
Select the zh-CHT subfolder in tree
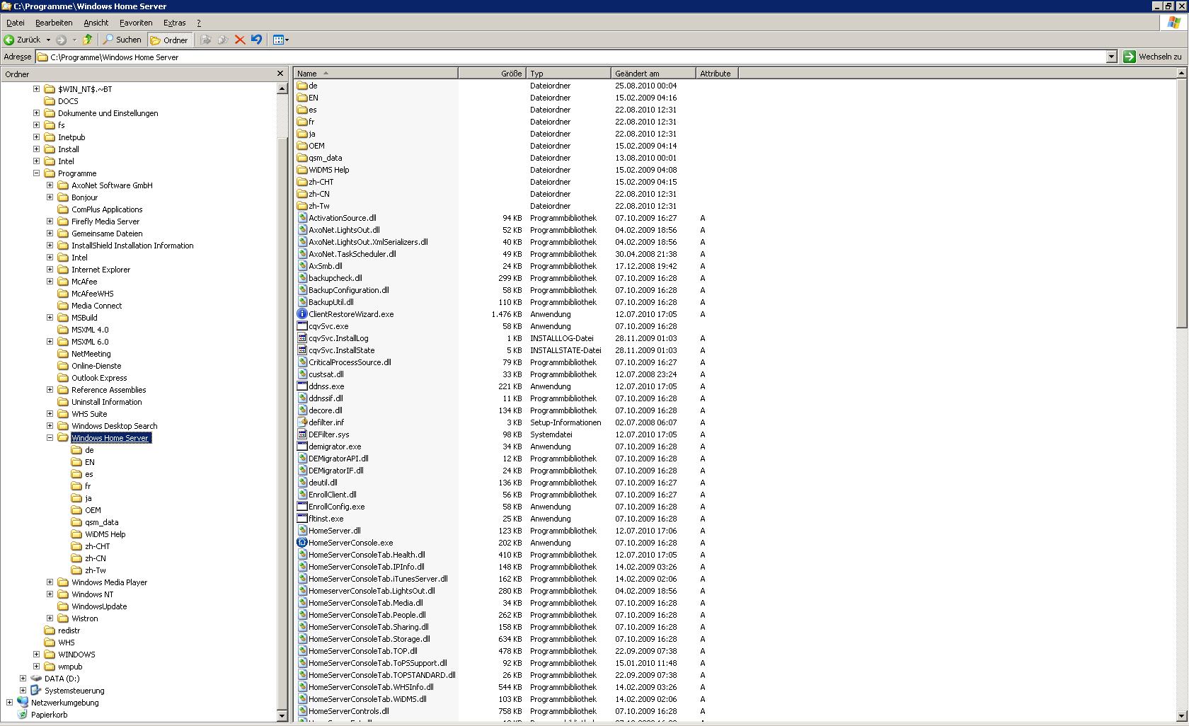click(98, 546)
